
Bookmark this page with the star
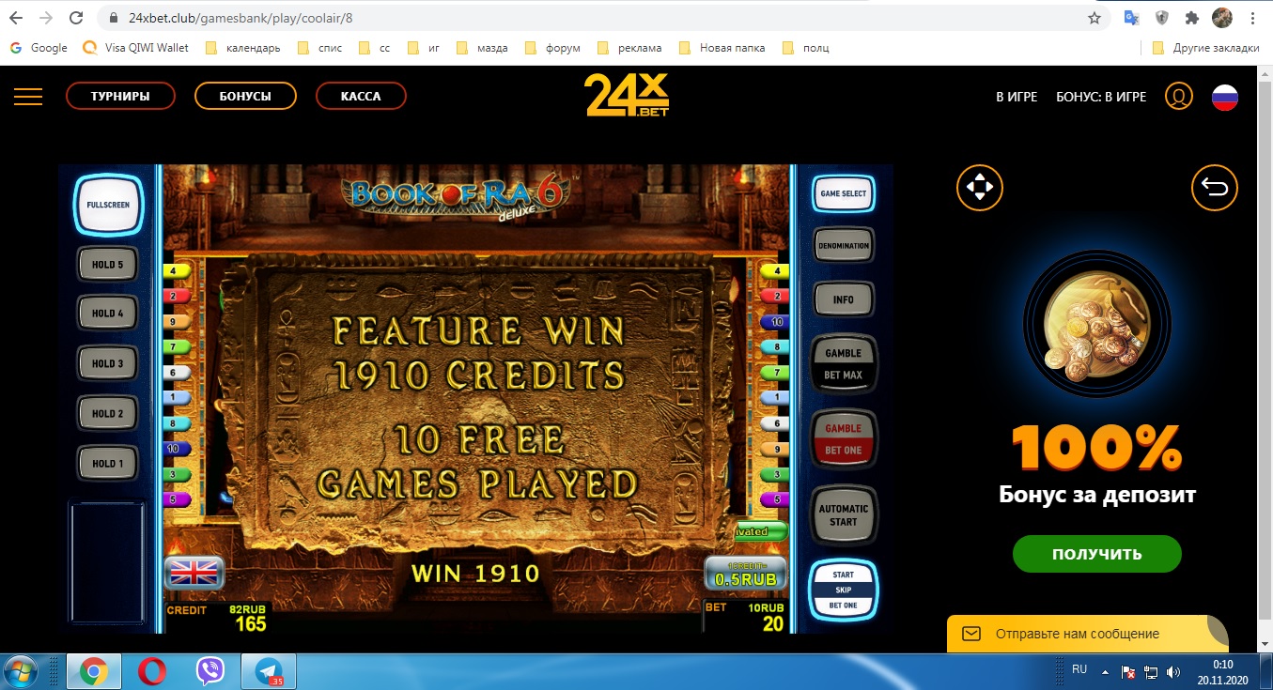(x=1094, y=18)
